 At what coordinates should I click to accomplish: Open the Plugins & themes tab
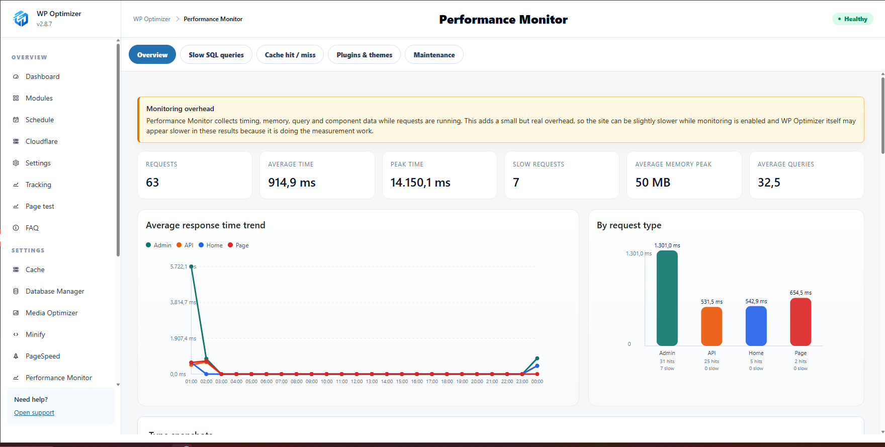point(365,55)
